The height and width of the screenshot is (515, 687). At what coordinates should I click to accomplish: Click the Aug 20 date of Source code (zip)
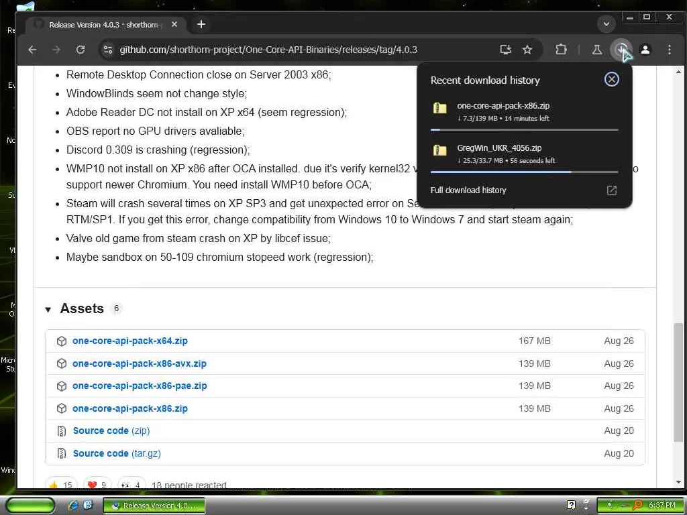pos(619,431)
